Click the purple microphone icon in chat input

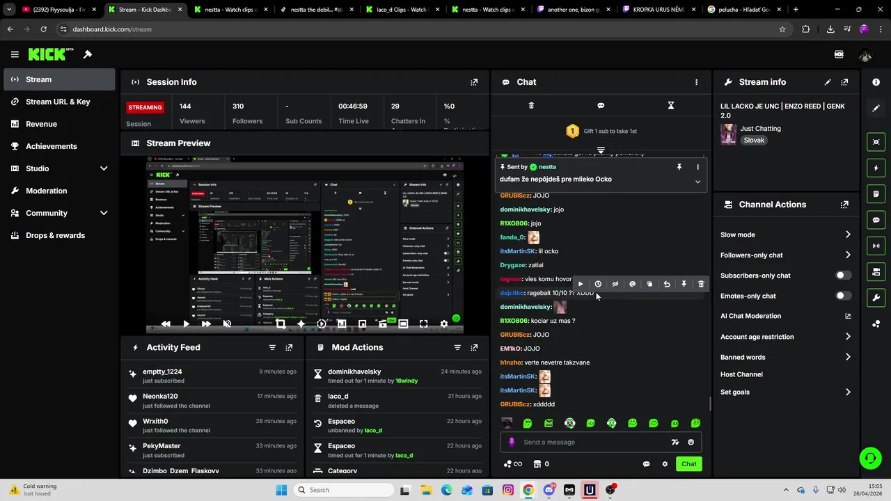click(x=512, y=442)
